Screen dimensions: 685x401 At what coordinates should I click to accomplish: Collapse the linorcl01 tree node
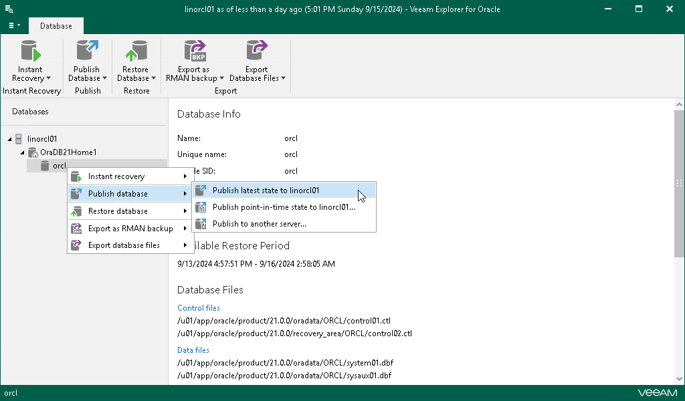click(x=9, y=139)
